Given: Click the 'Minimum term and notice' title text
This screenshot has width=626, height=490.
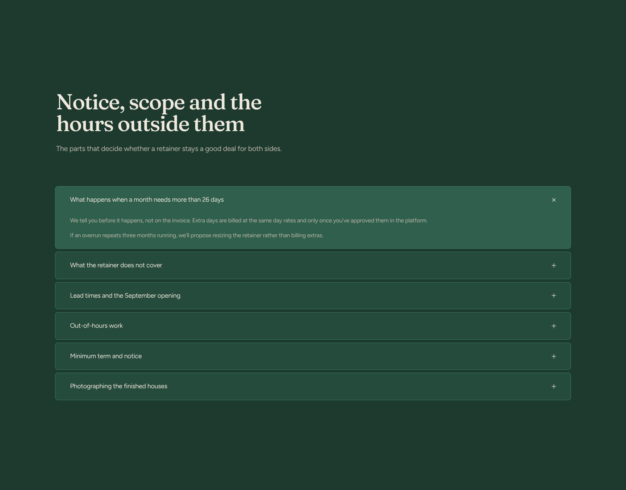Looking at the screenshot, I should [106, 356].
